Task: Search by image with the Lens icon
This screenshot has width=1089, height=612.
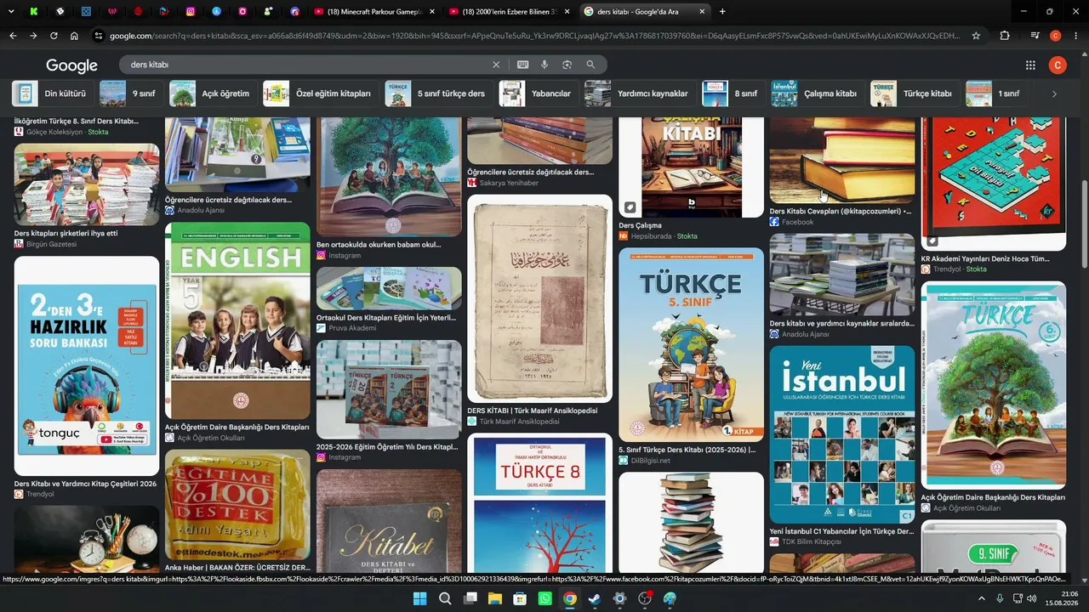Action: pyautogui.click(x=567, y=65)
